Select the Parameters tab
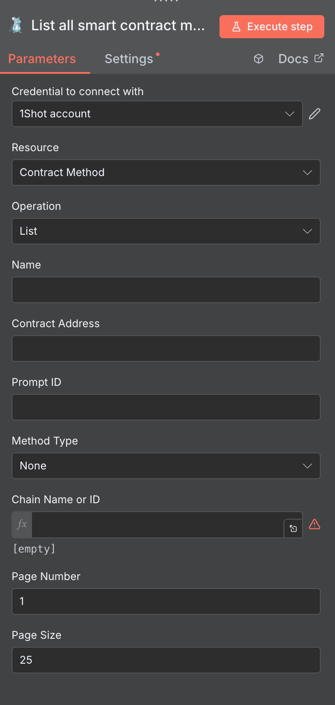 tap(42, 58)
